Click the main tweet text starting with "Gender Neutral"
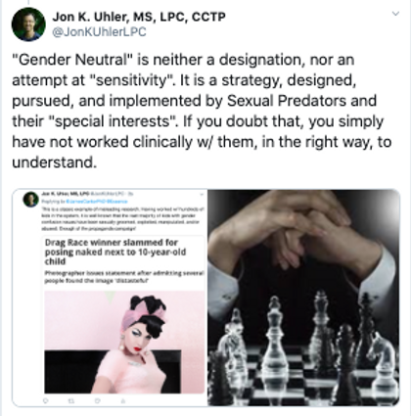The height and width of the screenshot is (416, 411). click(202, 111)
